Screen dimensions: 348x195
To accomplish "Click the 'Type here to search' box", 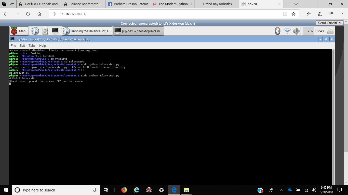I will click(56, 190).
